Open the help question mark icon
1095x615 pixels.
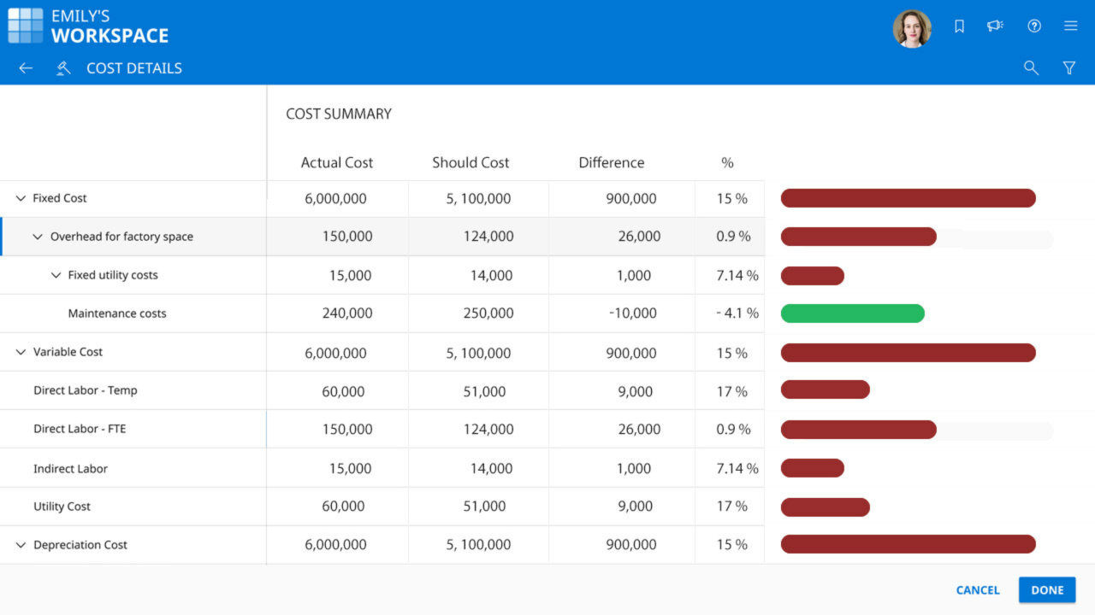(x=1034, y=26)
